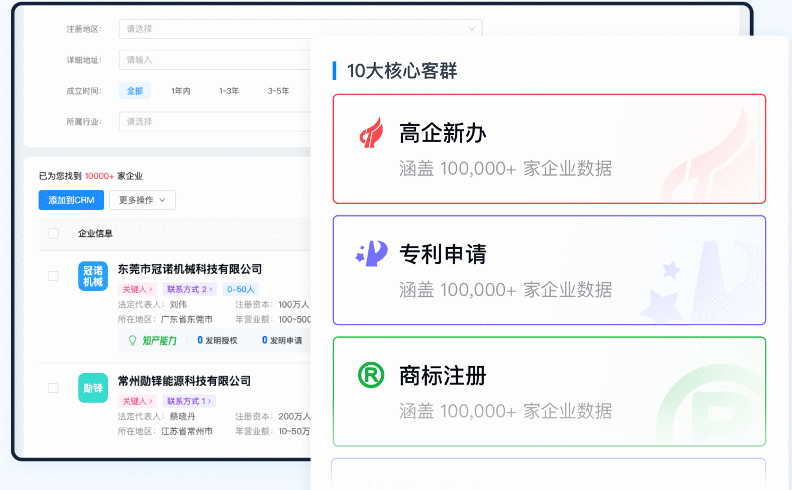Select the header 企业信息 select-all checkbox

[53, 233]
